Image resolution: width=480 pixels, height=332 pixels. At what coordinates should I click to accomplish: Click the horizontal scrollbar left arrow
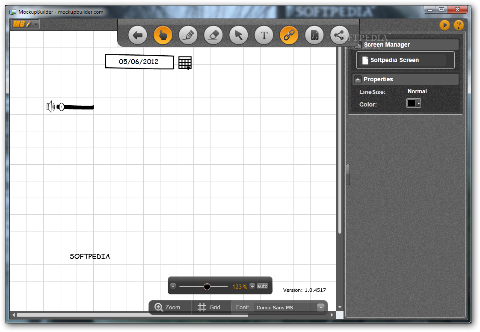pyautogui.click(x=13, y=315)
